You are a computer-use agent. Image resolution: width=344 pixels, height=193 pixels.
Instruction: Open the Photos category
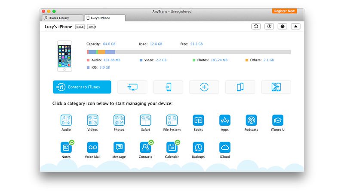point(119,121)
